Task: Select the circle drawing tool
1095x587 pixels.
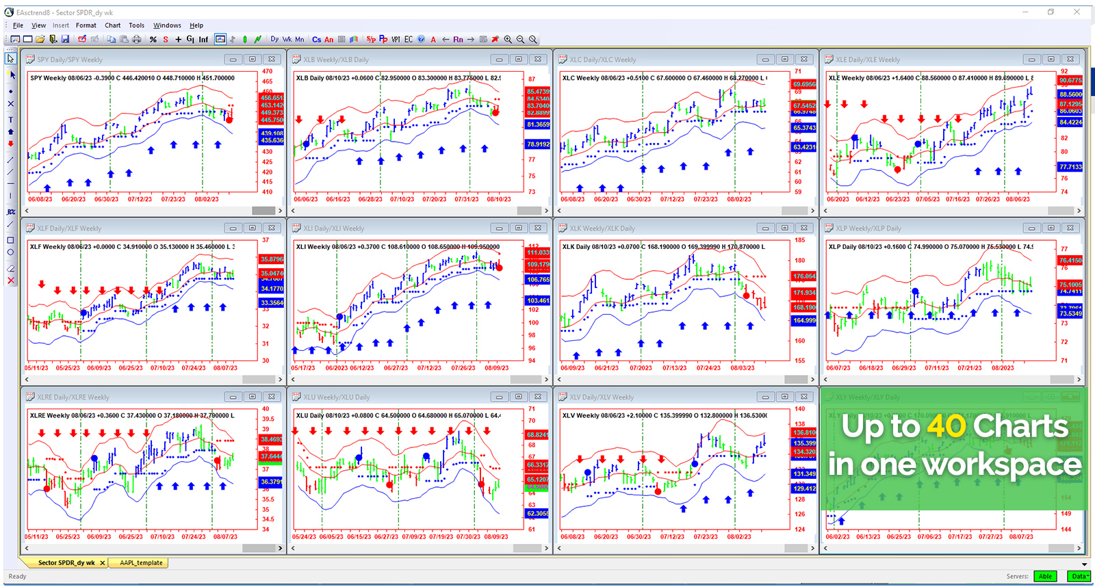Action: coord(10,252)
